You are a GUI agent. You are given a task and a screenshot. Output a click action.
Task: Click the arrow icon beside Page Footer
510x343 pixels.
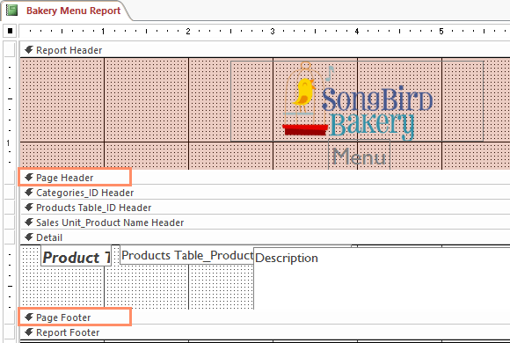pyautogui.click(x=29, y=317)
